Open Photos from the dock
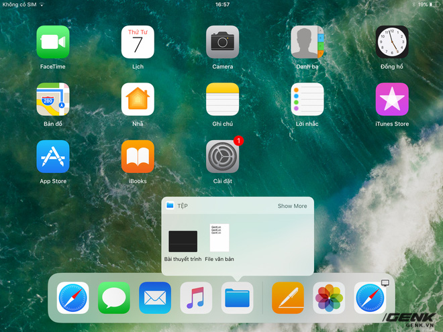The height and width of the screenshot is (332, 443). coord(329,298)
